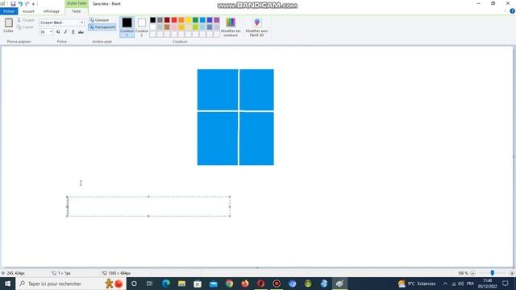Click the Copier copy command
516x290 pixels.
[x=26, y=27]
